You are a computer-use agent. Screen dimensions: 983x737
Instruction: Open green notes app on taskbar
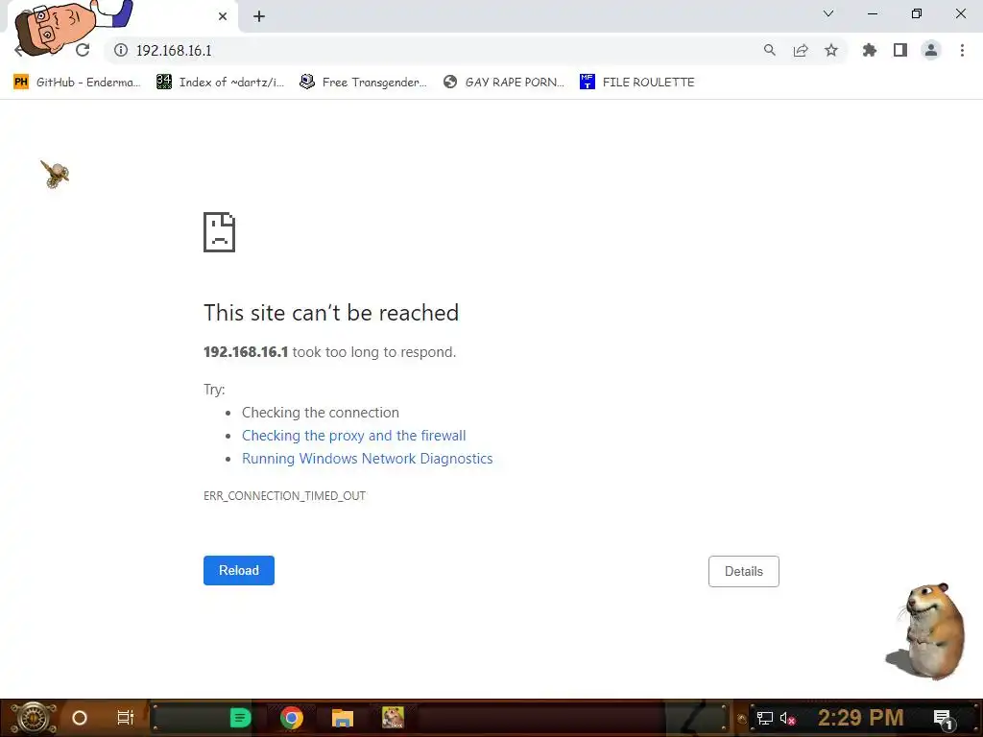[240, 718]
